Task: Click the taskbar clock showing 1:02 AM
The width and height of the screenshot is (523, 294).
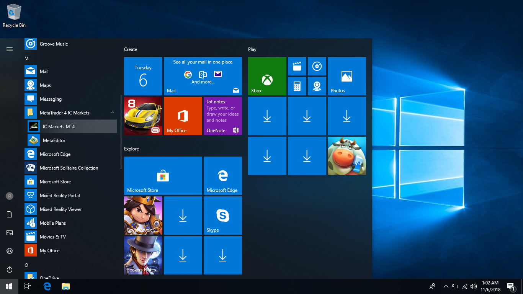Action: pos(490,286)
